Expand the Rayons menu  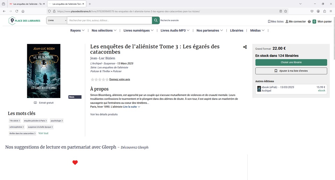click(x=77, y=31)
